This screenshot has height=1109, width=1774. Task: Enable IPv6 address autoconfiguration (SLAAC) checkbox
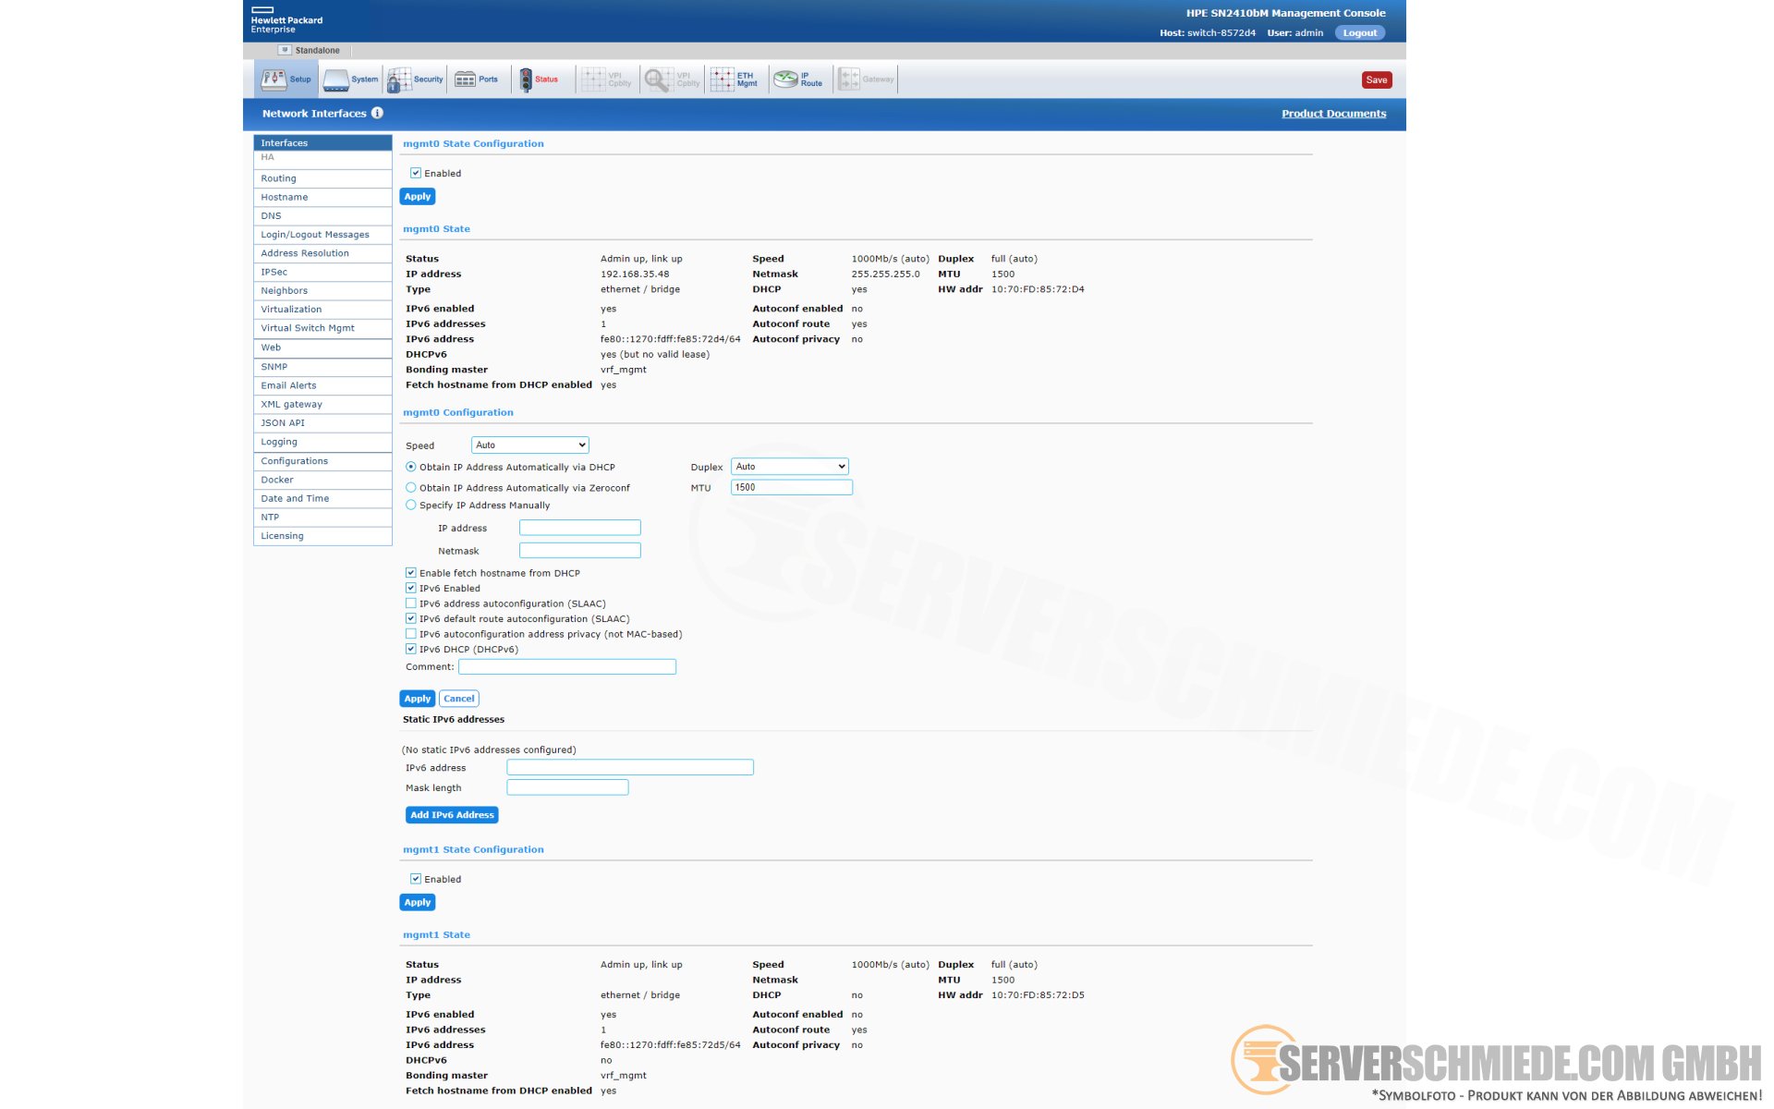tap(411, 603)
